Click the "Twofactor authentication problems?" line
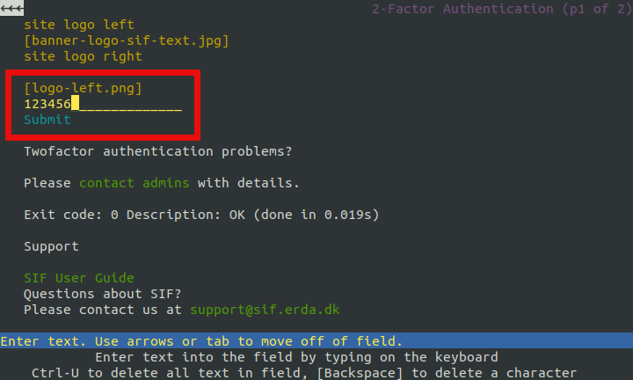Screen dimensions: 633x380 pyautogui.click(x=157, y=151)
